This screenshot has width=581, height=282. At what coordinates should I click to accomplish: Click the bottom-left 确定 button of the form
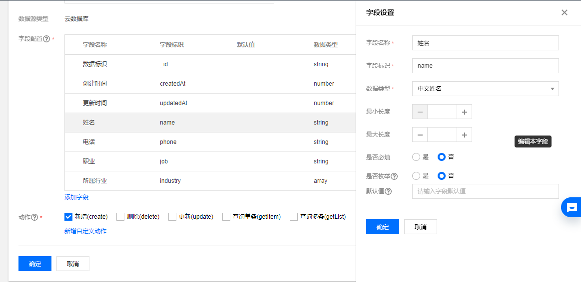click(35, 264)
